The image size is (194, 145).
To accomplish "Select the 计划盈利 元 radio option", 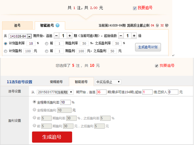I will 5,51.
